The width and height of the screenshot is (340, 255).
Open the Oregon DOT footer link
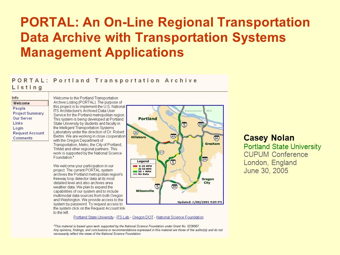143,217
